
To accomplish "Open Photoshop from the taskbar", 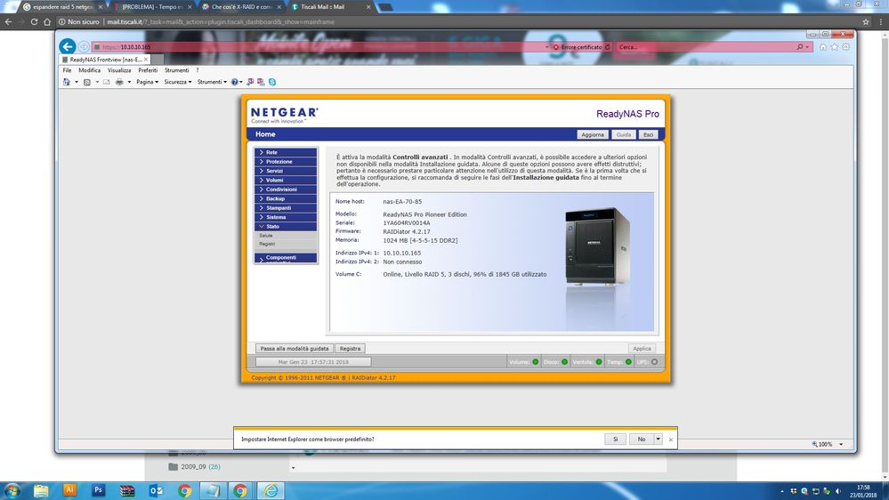I will 99,490.
